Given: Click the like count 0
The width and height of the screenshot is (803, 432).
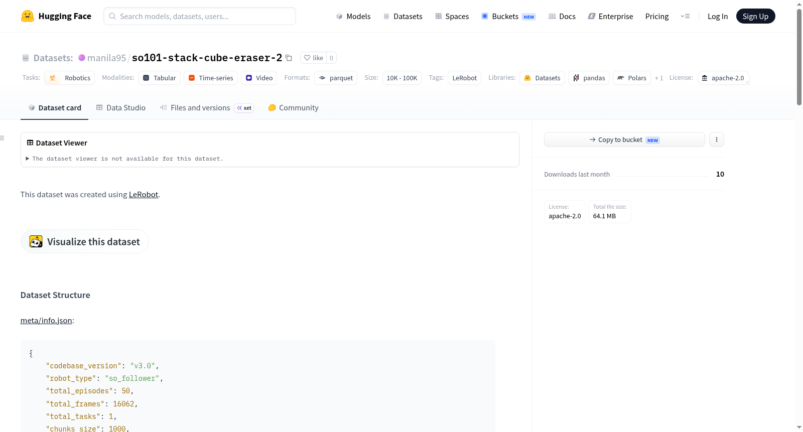Looking at the screenshot, I should 331,58.
